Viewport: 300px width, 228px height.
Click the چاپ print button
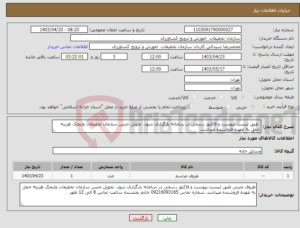(167, 218)
